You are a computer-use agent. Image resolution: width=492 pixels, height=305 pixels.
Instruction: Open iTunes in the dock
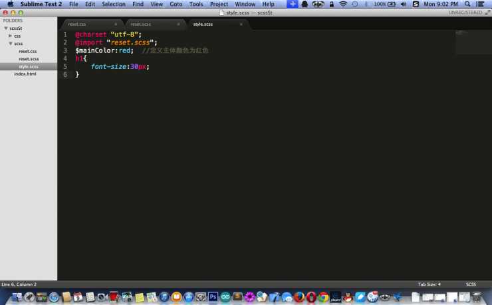coord(164,296)
